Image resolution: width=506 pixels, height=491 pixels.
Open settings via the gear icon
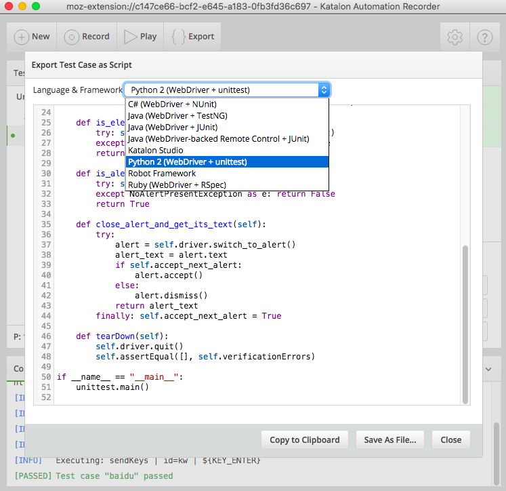coord(455,37)
